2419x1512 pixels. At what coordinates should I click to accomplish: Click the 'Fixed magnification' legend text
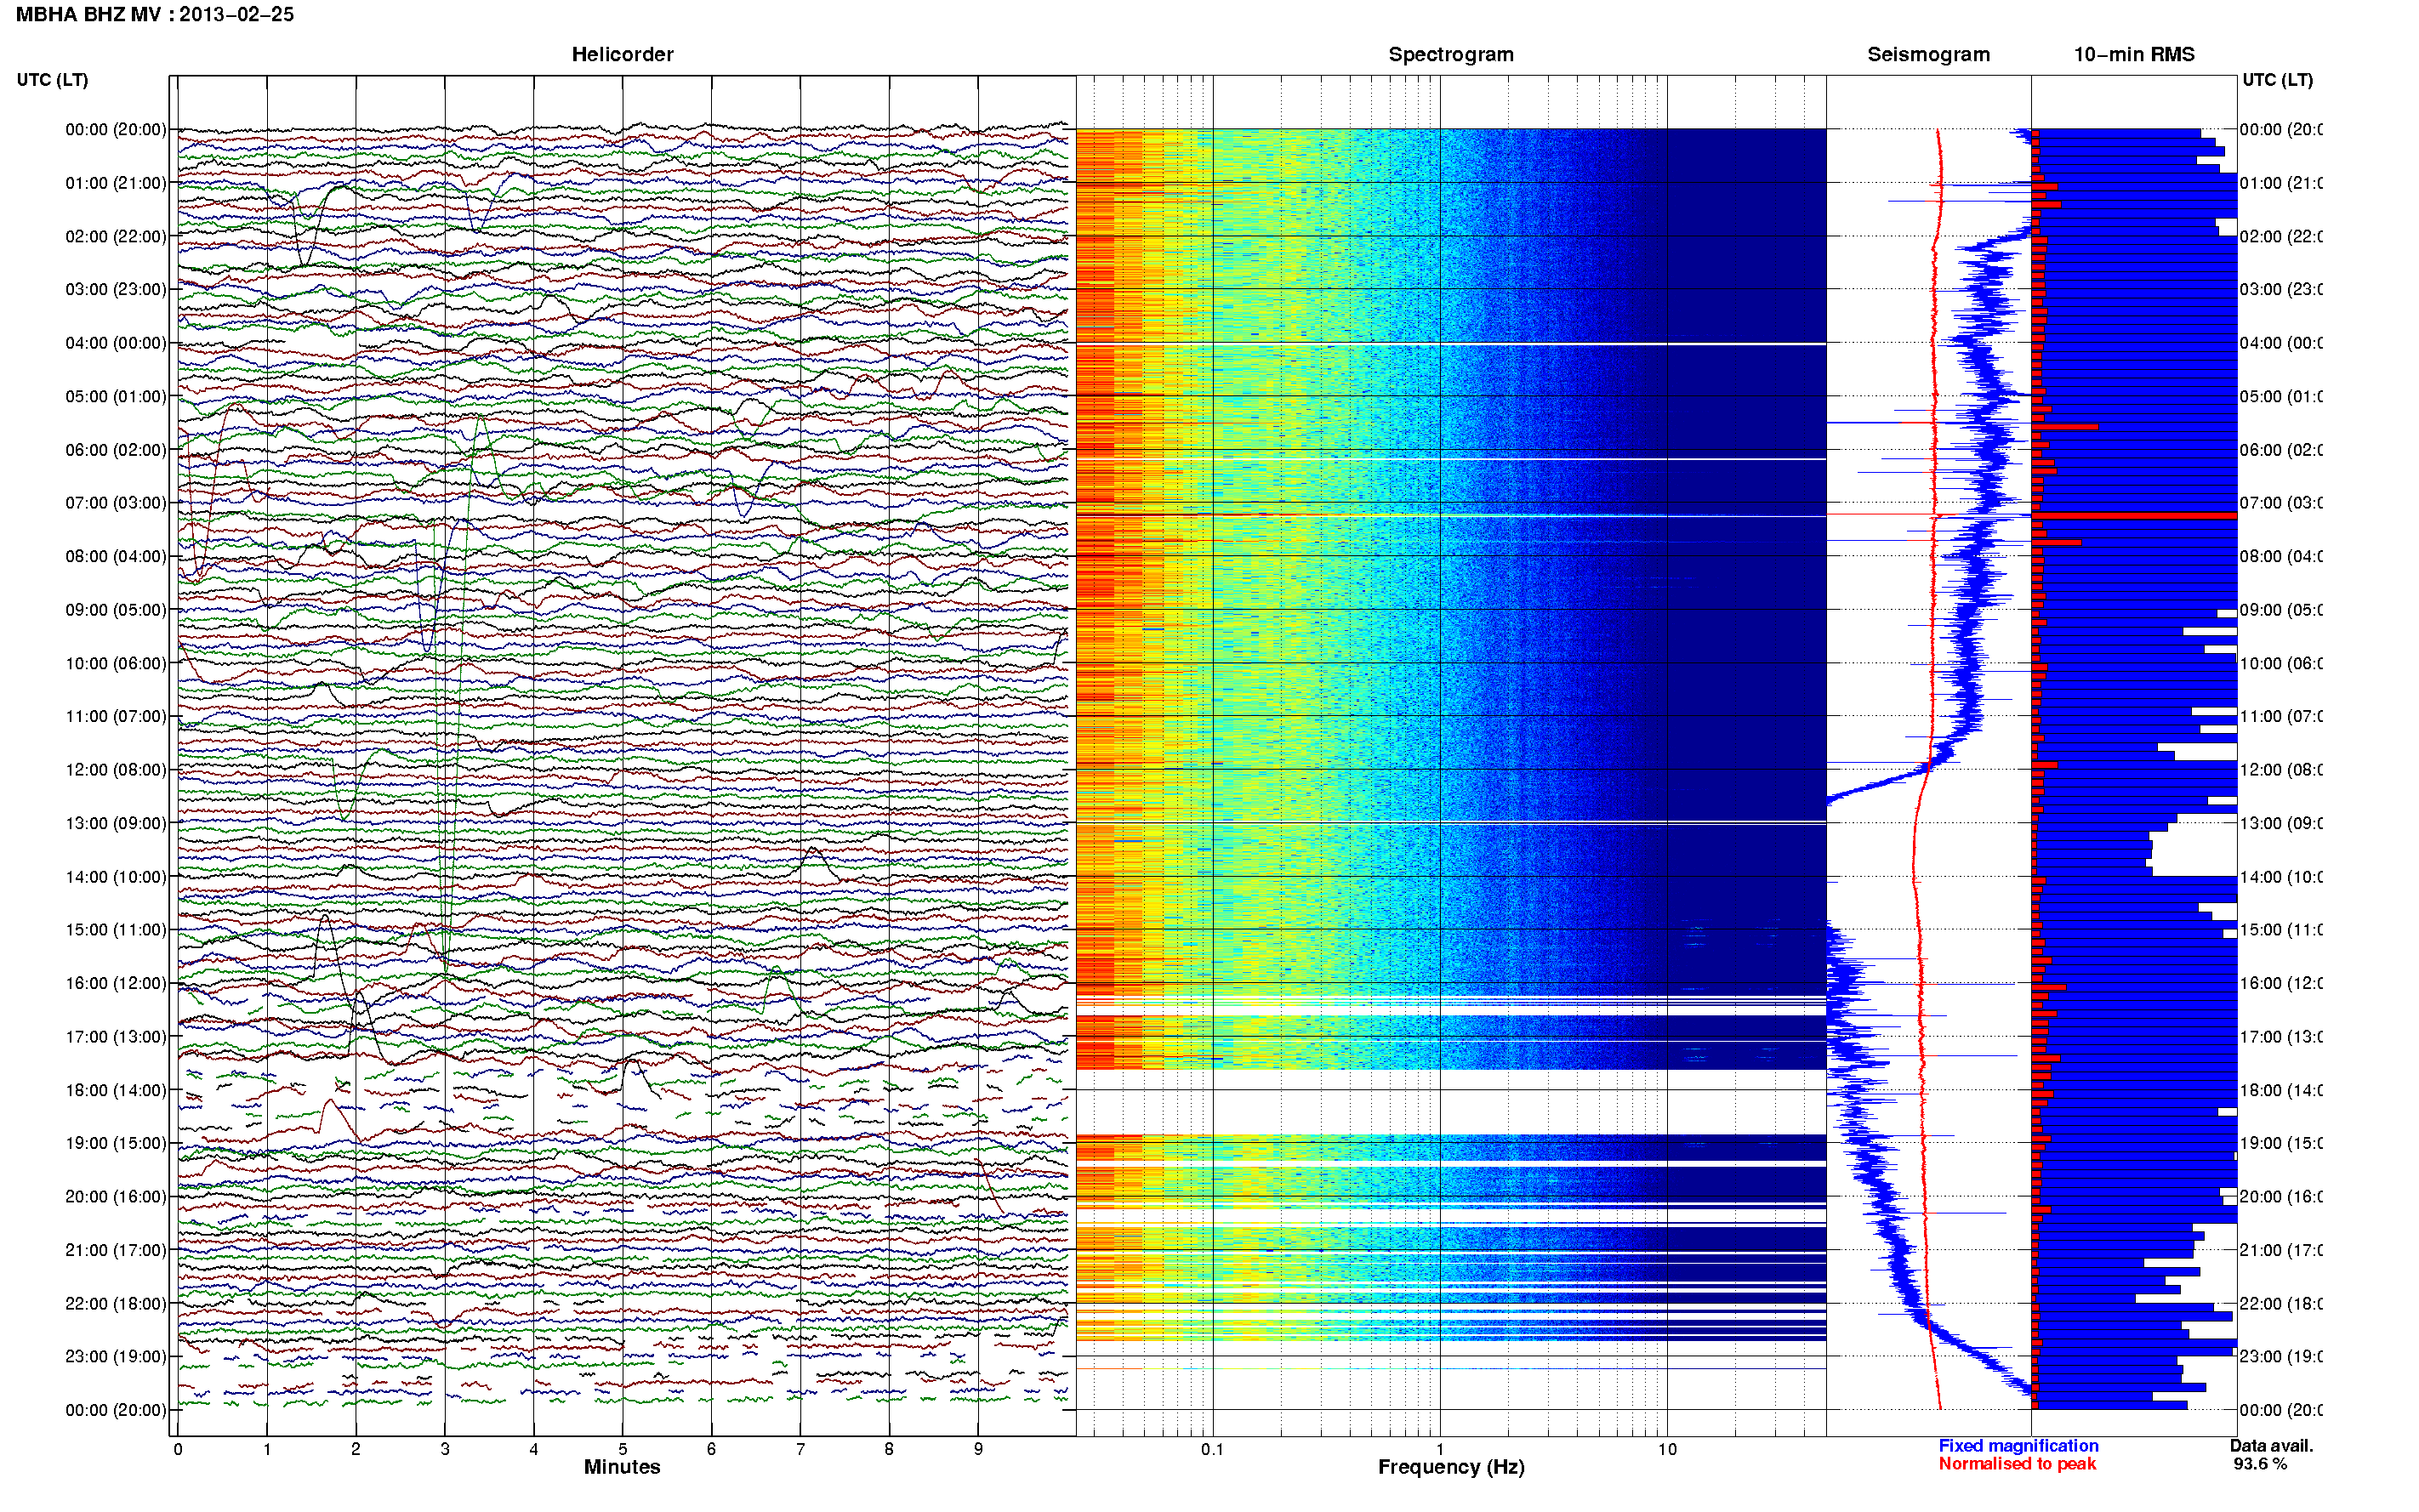2018,1446
